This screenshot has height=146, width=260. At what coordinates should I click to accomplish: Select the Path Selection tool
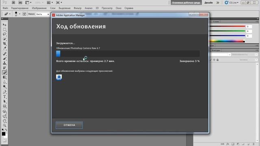(4, 101)
